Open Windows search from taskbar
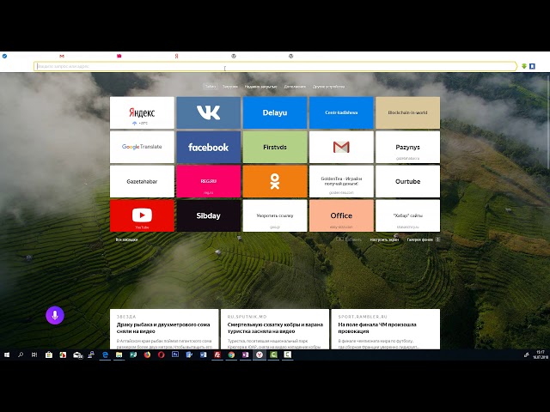 click(21, 354)
